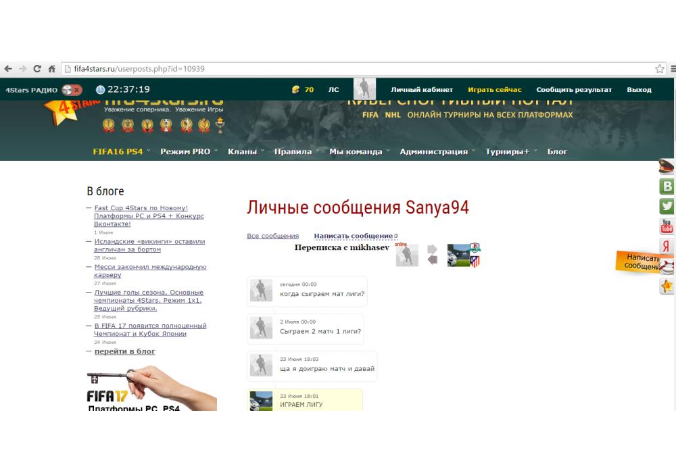
Task: Go back with the browser back arrow
Action: pyautogui.click(x=8, y=68)
